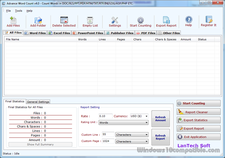Click the Publisher icon on the Publisher Files tab
This screenshot has height=158, width=225.
(x=108, y=33)
